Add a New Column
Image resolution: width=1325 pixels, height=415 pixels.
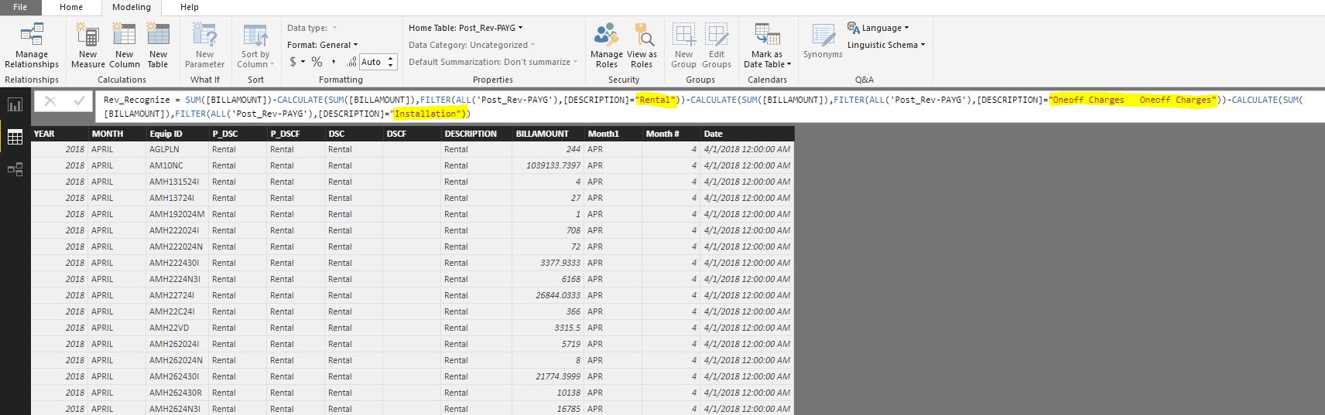tap(124, 46)
